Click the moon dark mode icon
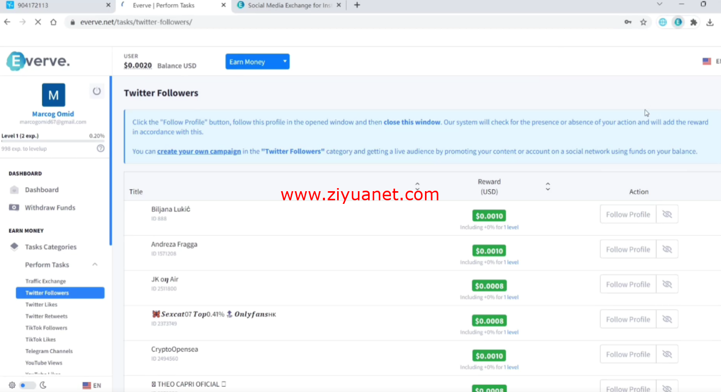 pos(43,385)
